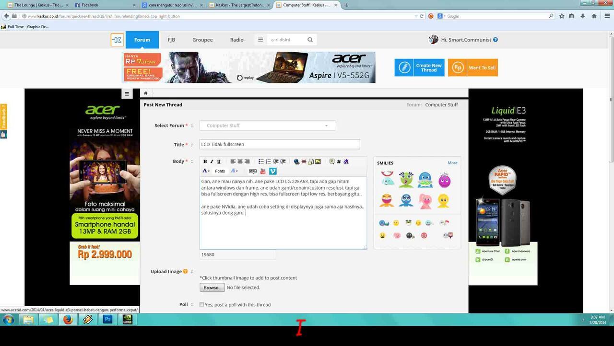This screenshot has height=346, width=614.
Task: Insert image icon in editor toolbar
Action: (x=318, y=161)
